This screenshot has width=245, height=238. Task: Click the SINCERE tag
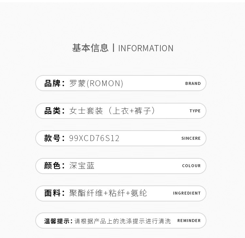[x=191, y=138]
